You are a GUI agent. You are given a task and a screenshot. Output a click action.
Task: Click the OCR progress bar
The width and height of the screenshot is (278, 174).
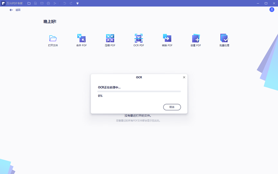139,91
